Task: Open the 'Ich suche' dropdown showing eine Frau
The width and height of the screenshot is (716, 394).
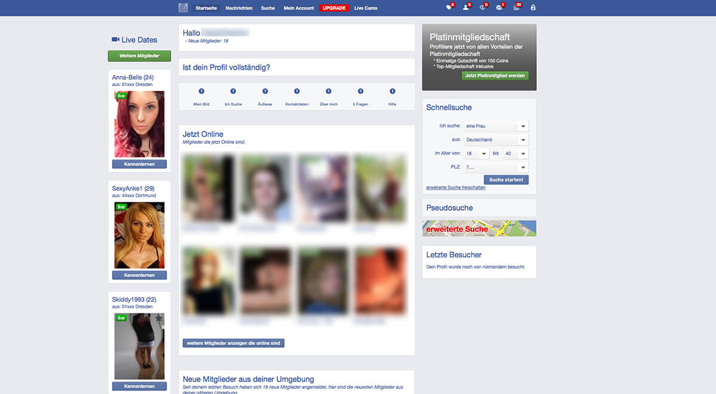Action: [496, 126]
